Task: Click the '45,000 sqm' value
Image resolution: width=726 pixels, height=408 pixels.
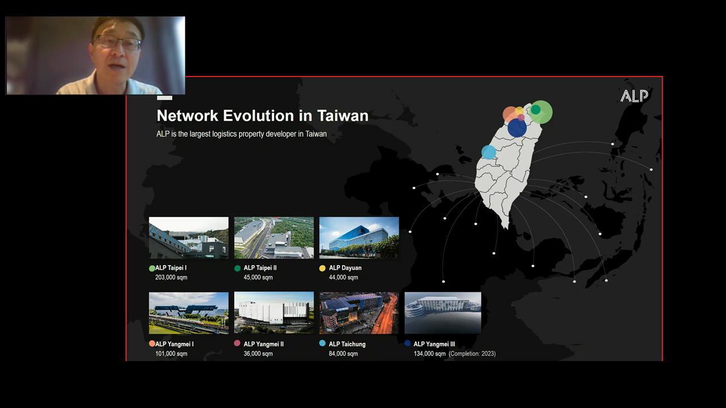Action: coord(258,278)
